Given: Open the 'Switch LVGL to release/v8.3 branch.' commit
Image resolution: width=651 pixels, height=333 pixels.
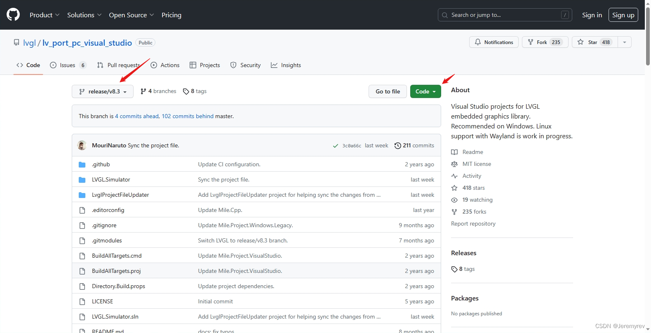Looking at the screenshot, I should coord(243,240).
